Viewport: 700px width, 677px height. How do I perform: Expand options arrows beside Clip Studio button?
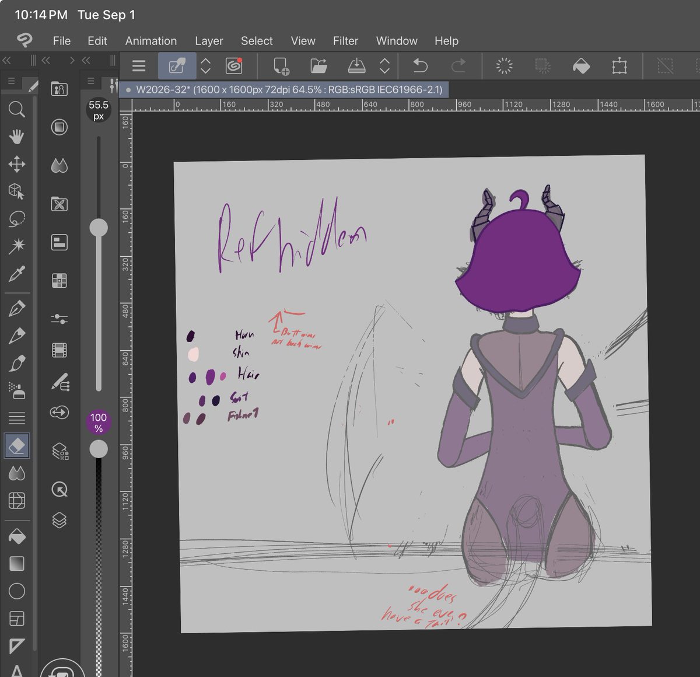tap(205, 65)
